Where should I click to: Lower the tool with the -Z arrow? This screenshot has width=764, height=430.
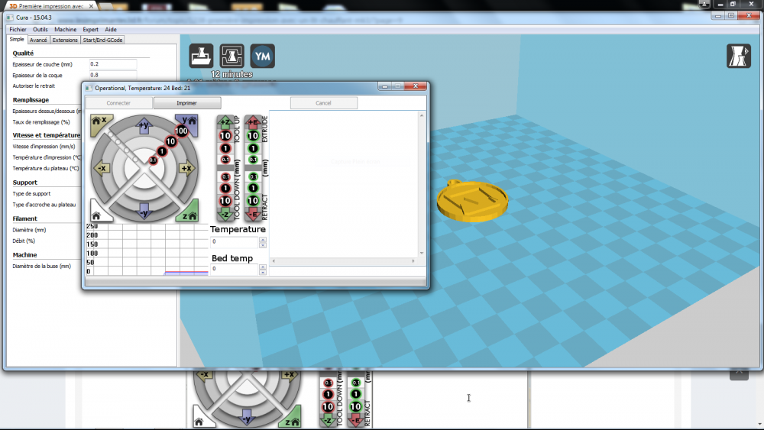225,215
